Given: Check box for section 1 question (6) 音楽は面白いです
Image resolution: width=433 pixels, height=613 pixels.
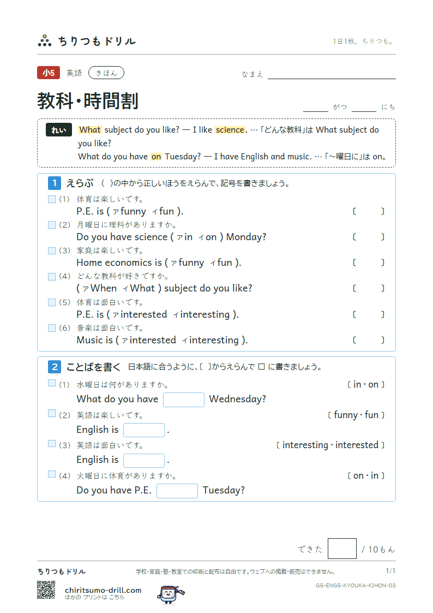Looking at the screenshot, I should click(x=52, y=328).
